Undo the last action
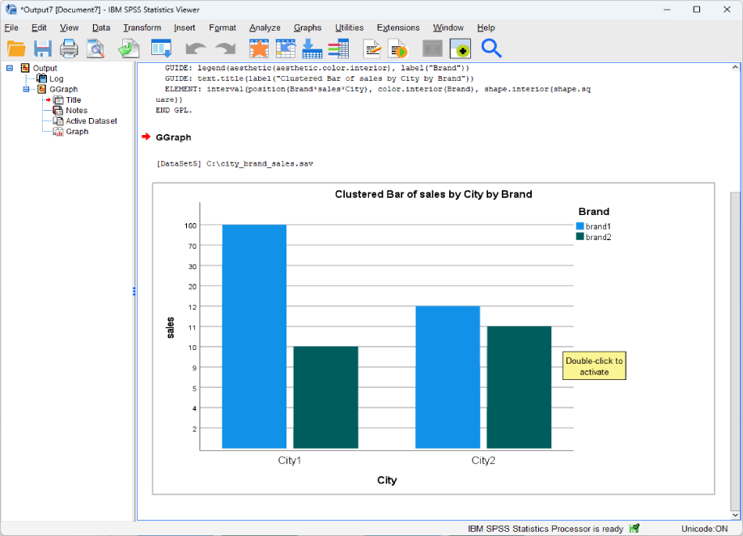The height and width of the screenshot is (536, 743). click(x=194, y=49)
